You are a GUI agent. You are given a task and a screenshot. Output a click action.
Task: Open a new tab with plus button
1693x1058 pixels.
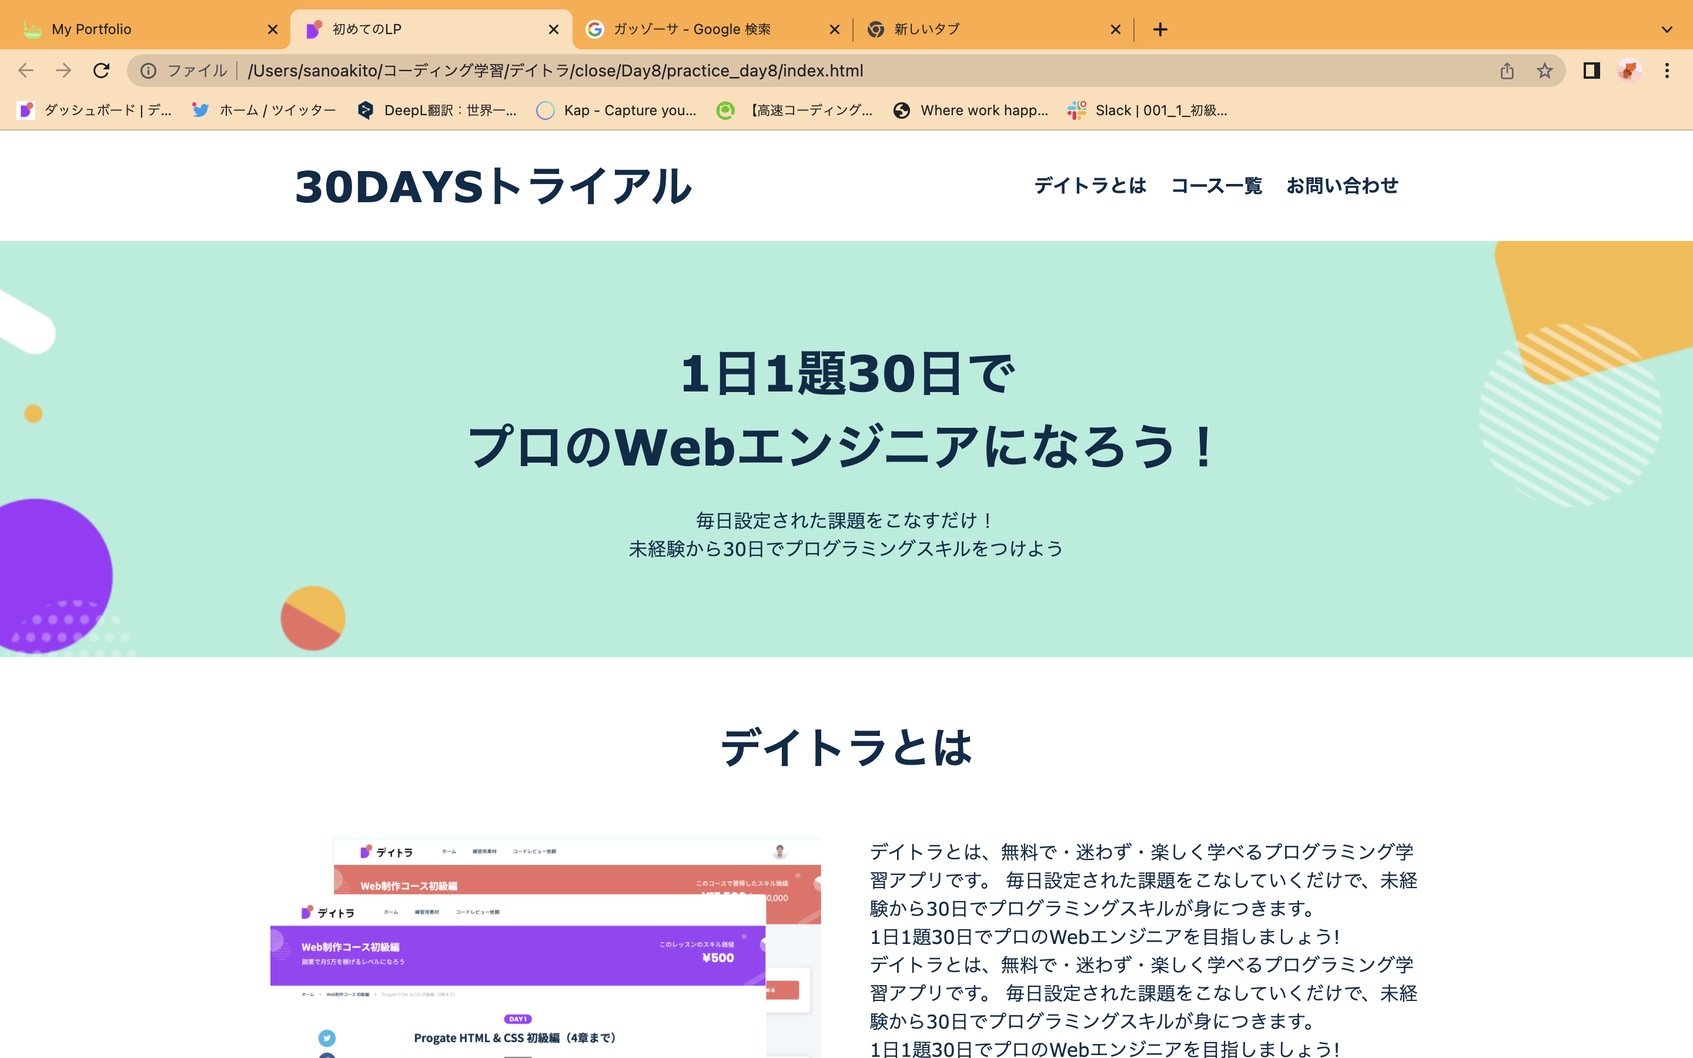tap(1160, 29)
